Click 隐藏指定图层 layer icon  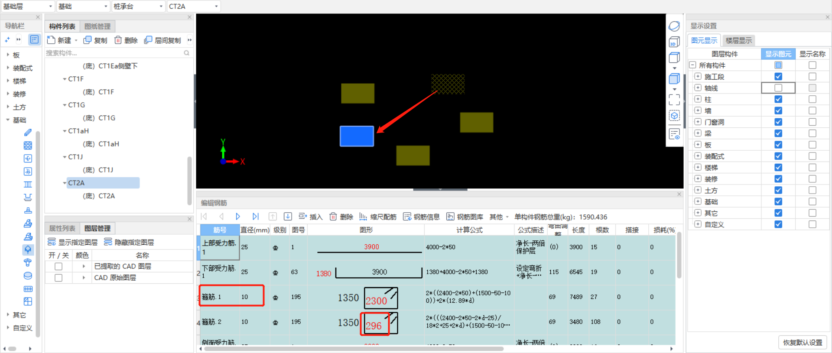click(x=108, y=242)
